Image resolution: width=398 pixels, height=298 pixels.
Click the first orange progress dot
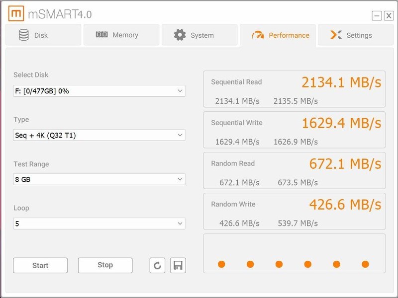[x=221, y=264]
